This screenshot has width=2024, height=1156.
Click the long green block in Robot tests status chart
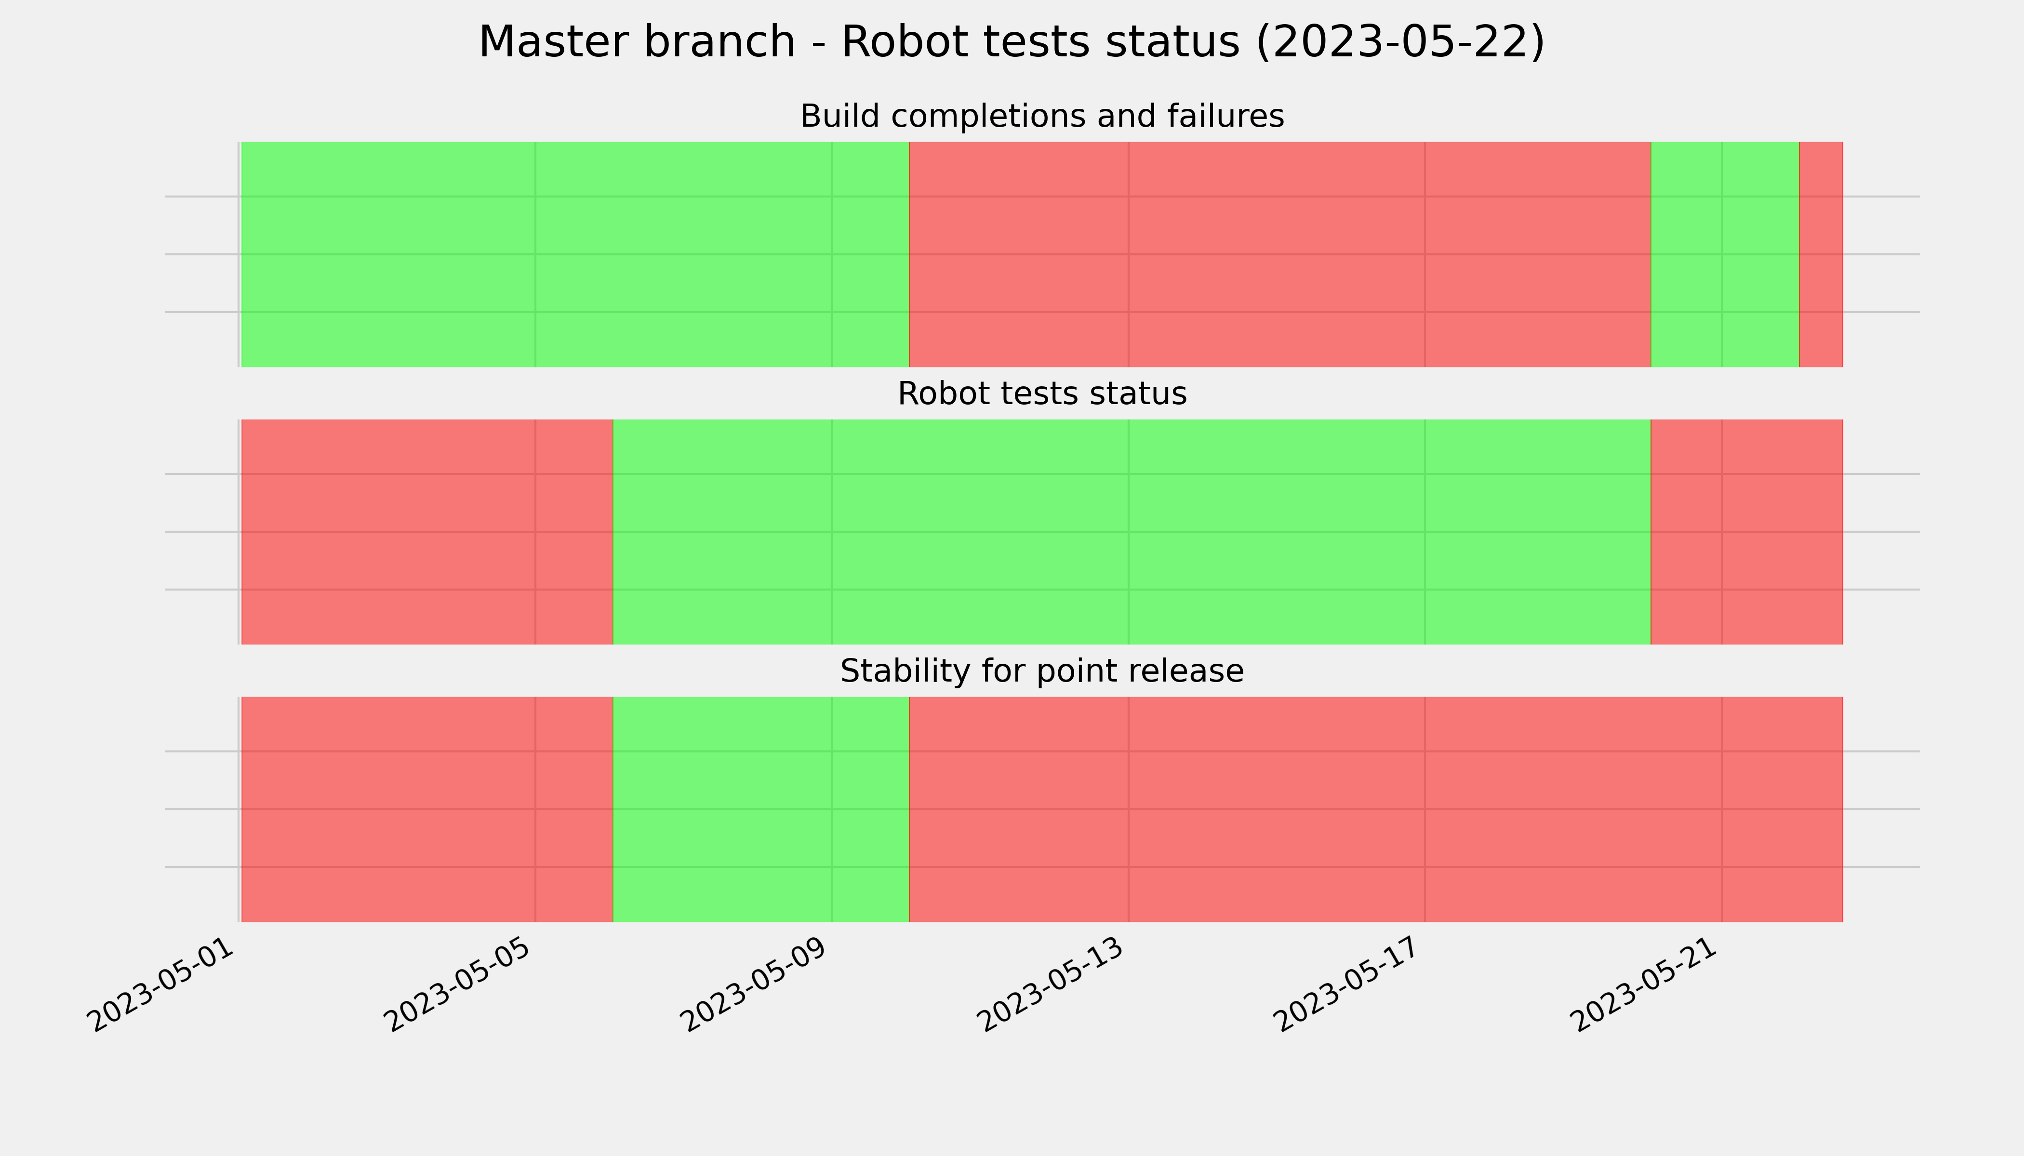point(1132,532)
